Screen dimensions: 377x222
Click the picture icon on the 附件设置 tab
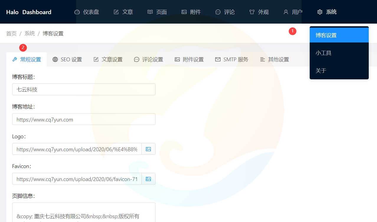click(177, 60)
